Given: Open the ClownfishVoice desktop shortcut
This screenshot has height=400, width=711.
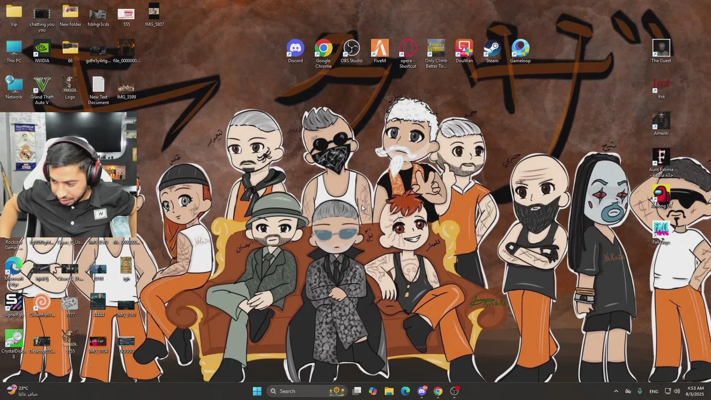Looking at the screenshot, I should click(42, 306).
